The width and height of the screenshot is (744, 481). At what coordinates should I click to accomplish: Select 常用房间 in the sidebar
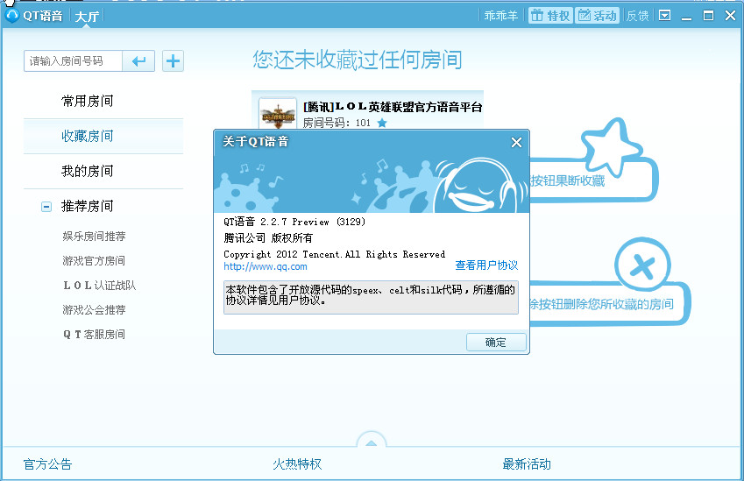[x=103, y=101]
